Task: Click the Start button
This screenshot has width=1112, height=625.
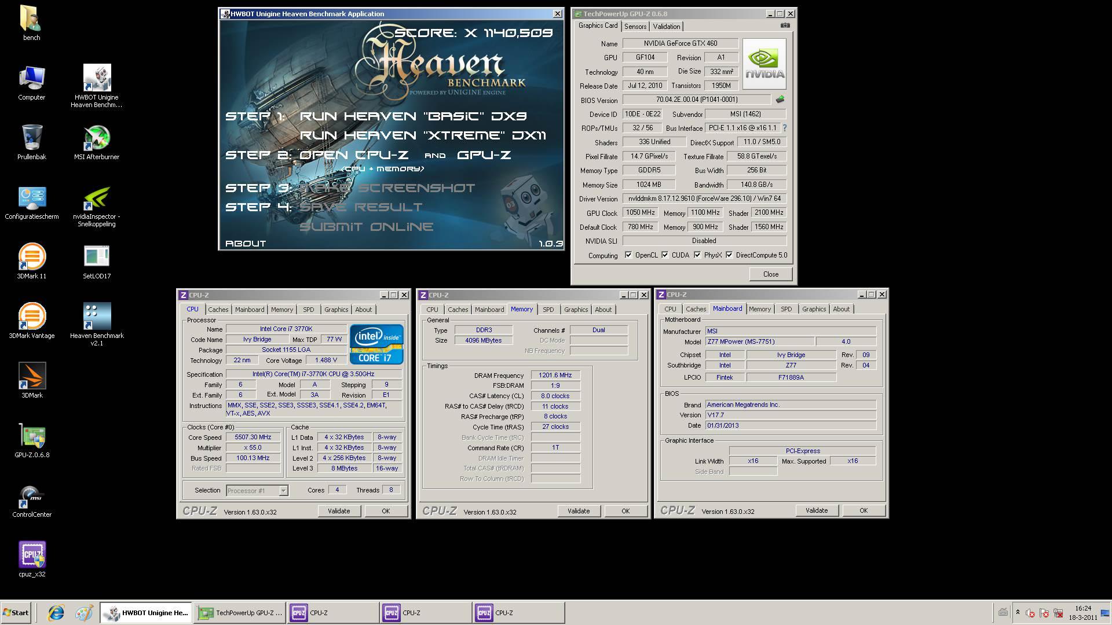Action: pyautogui.click(x=16, y=612)
